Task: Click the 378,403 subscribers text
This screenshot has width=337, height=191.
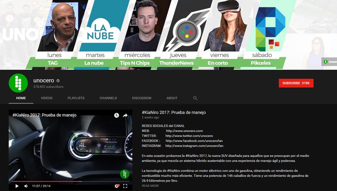Action: (48, 87)
